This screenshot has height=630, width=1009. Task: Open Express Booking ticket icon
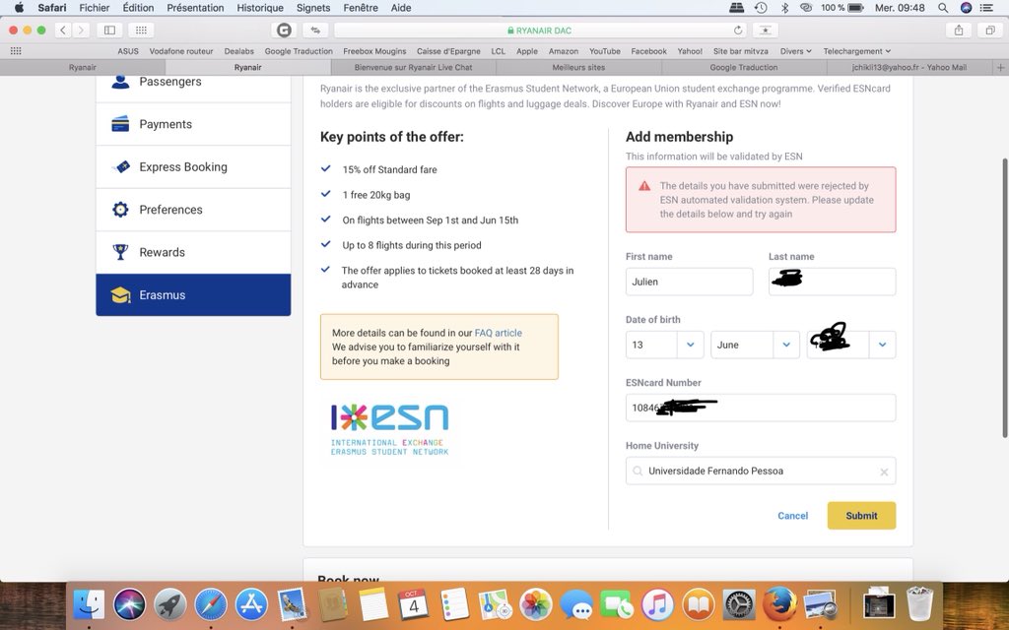(120, 167)
